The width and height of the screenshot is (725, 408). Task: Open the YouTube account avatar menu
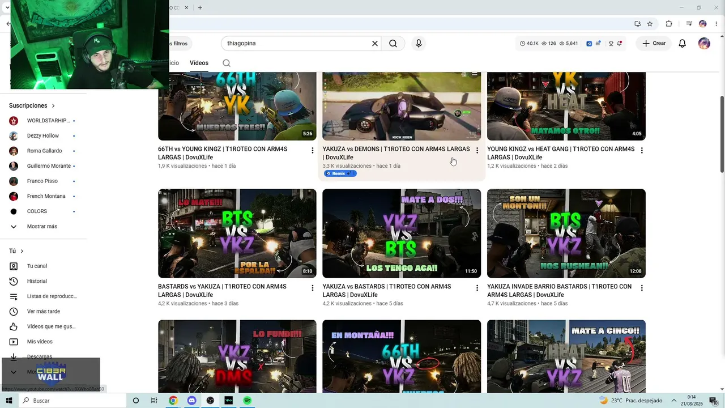click(x=704, y=44)
